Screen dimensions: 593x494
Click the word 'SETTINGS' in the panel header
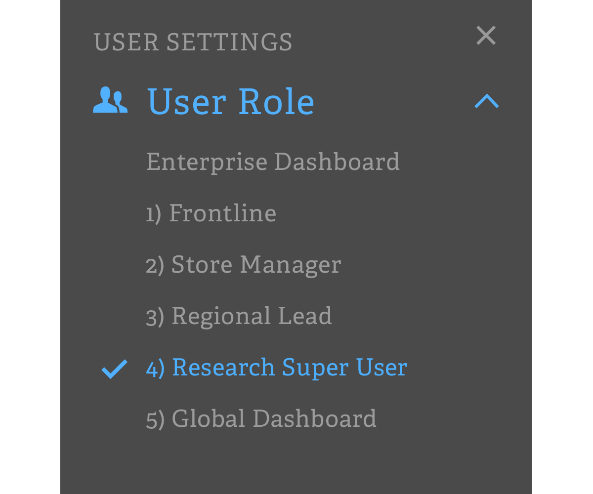point(229,42)
